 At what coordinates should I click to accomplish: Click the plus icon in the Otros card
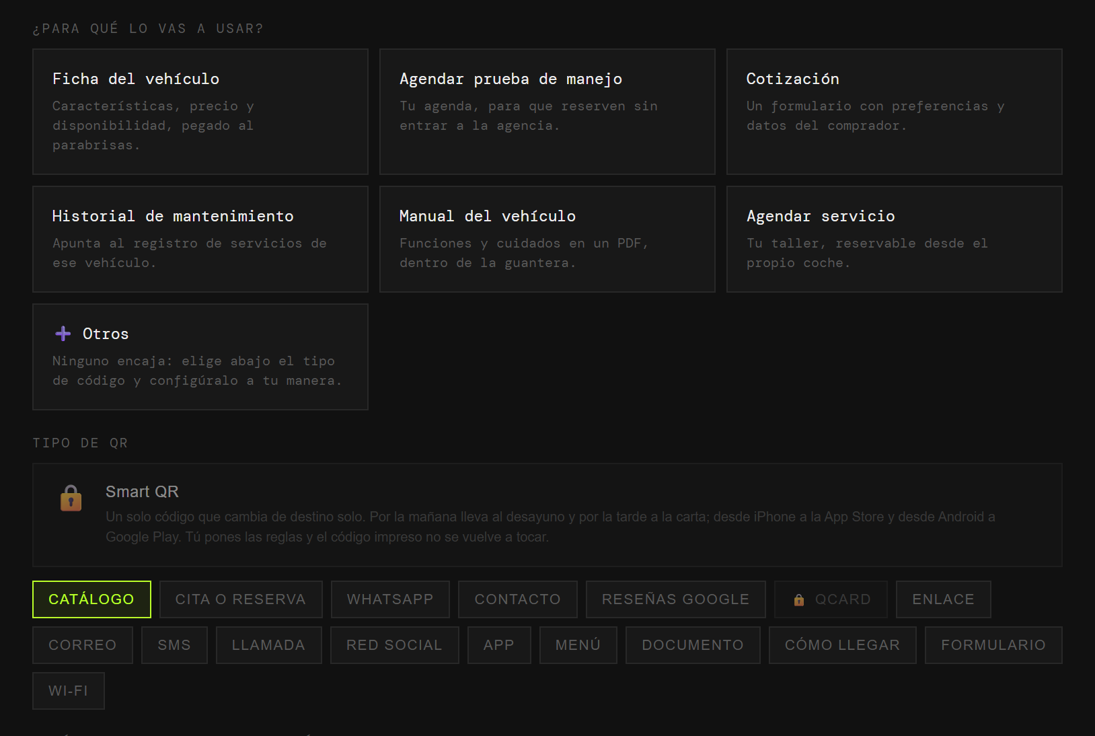click(x=63, y=334)
